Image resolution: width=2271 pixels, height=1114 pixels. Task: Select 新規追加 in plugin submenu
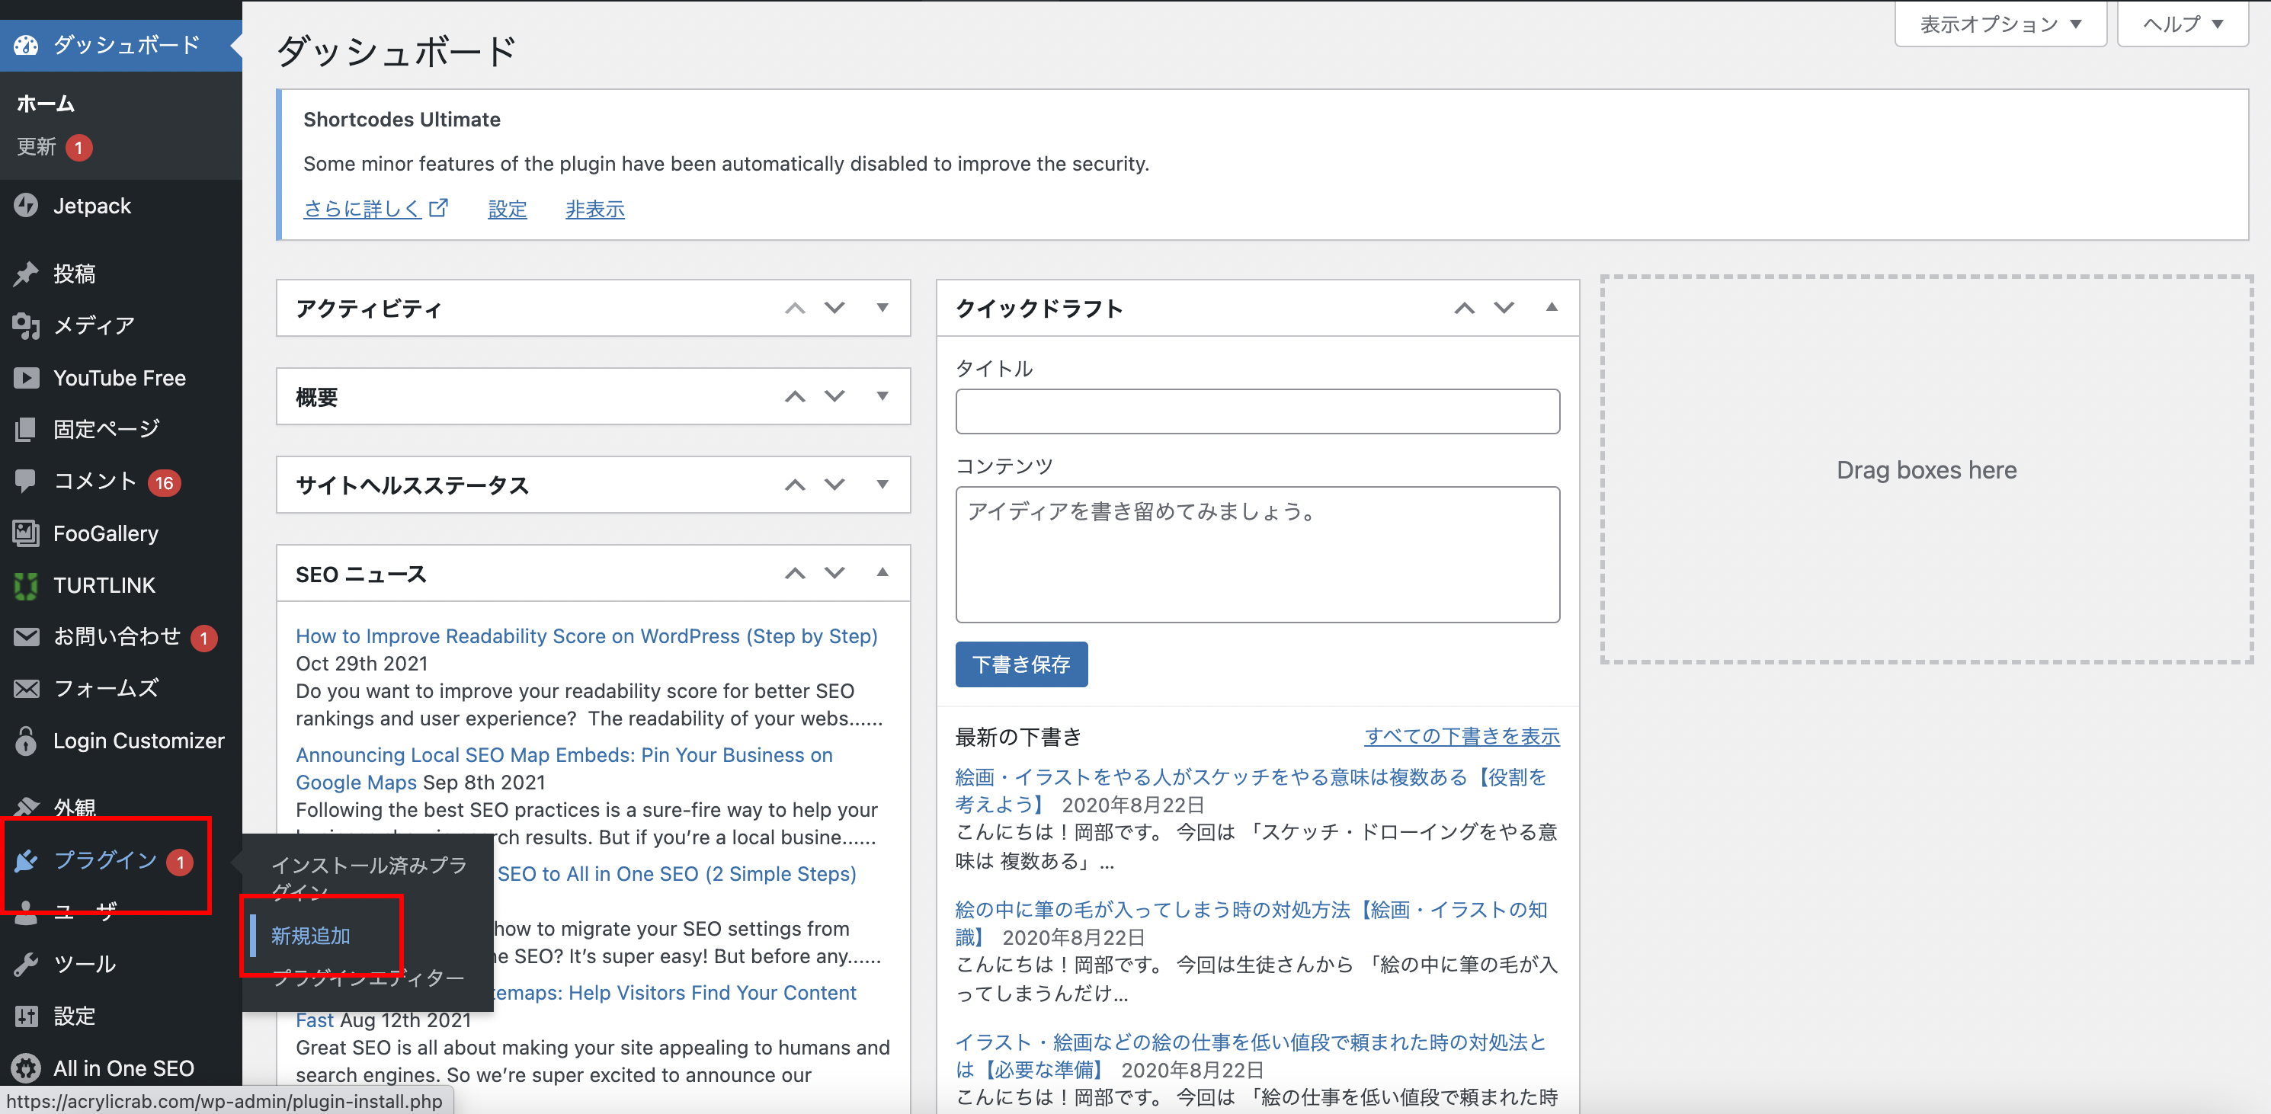tap(310, 935)
